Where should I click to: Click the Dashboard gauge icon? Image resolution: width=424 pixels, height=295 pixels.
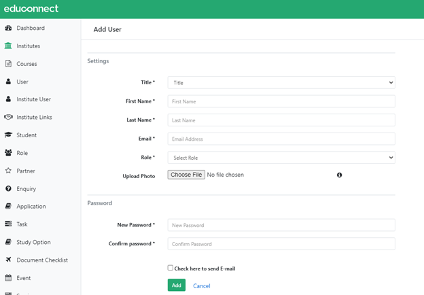(8, 28)
